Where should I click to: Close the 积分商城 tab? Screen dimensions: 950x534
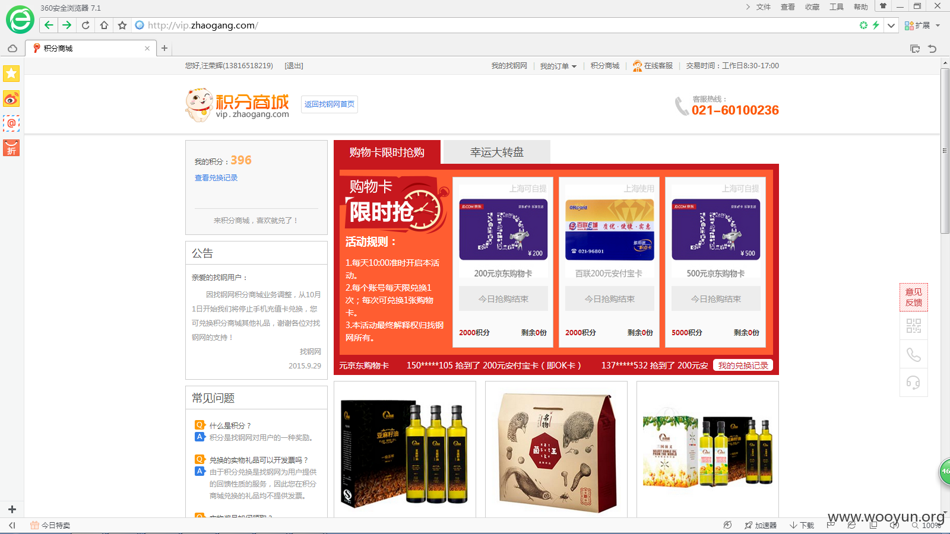[x=147, y=49]
